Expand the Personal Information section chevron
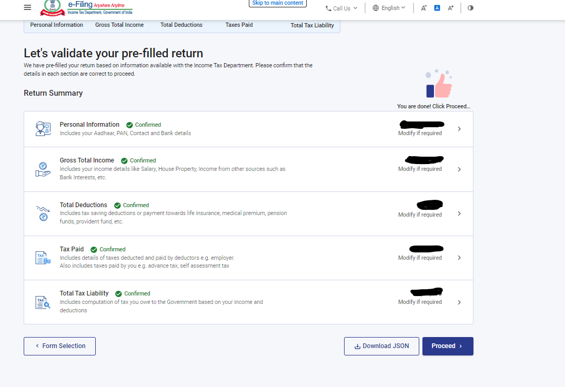Image resolution: width=565 pixels, height=387 pixels. coord(459,128)
